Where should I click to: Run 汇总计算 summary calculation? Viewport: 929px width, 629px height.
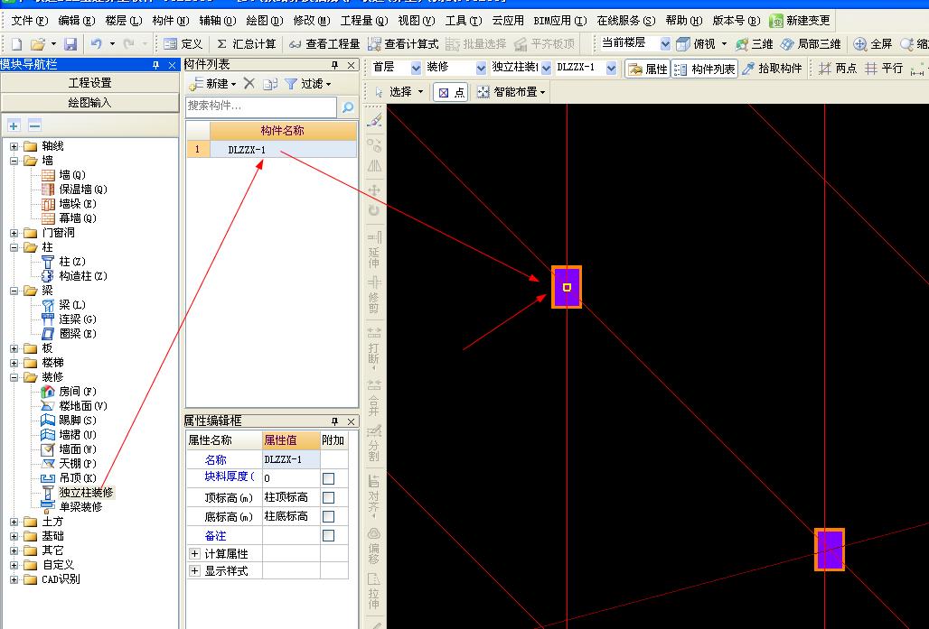click(x=246, y=44)
